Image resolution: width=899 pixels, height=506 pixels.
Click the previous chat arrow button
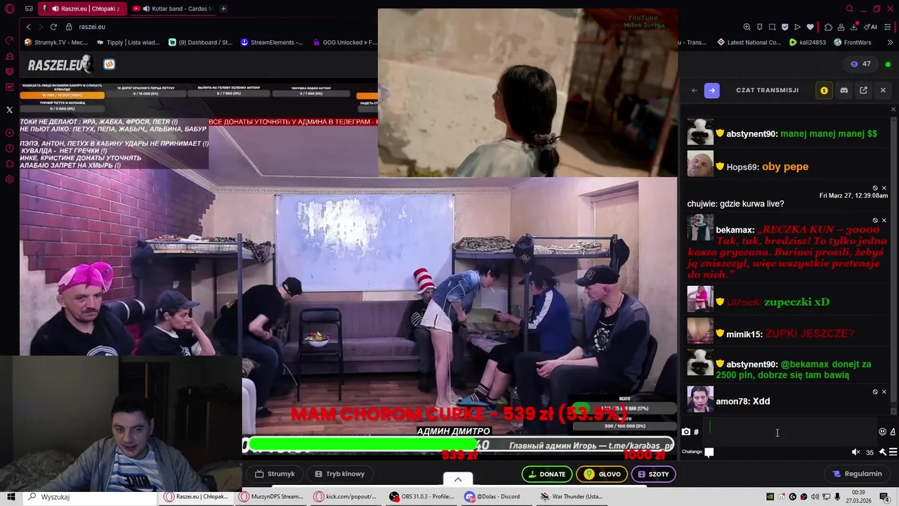694,90
